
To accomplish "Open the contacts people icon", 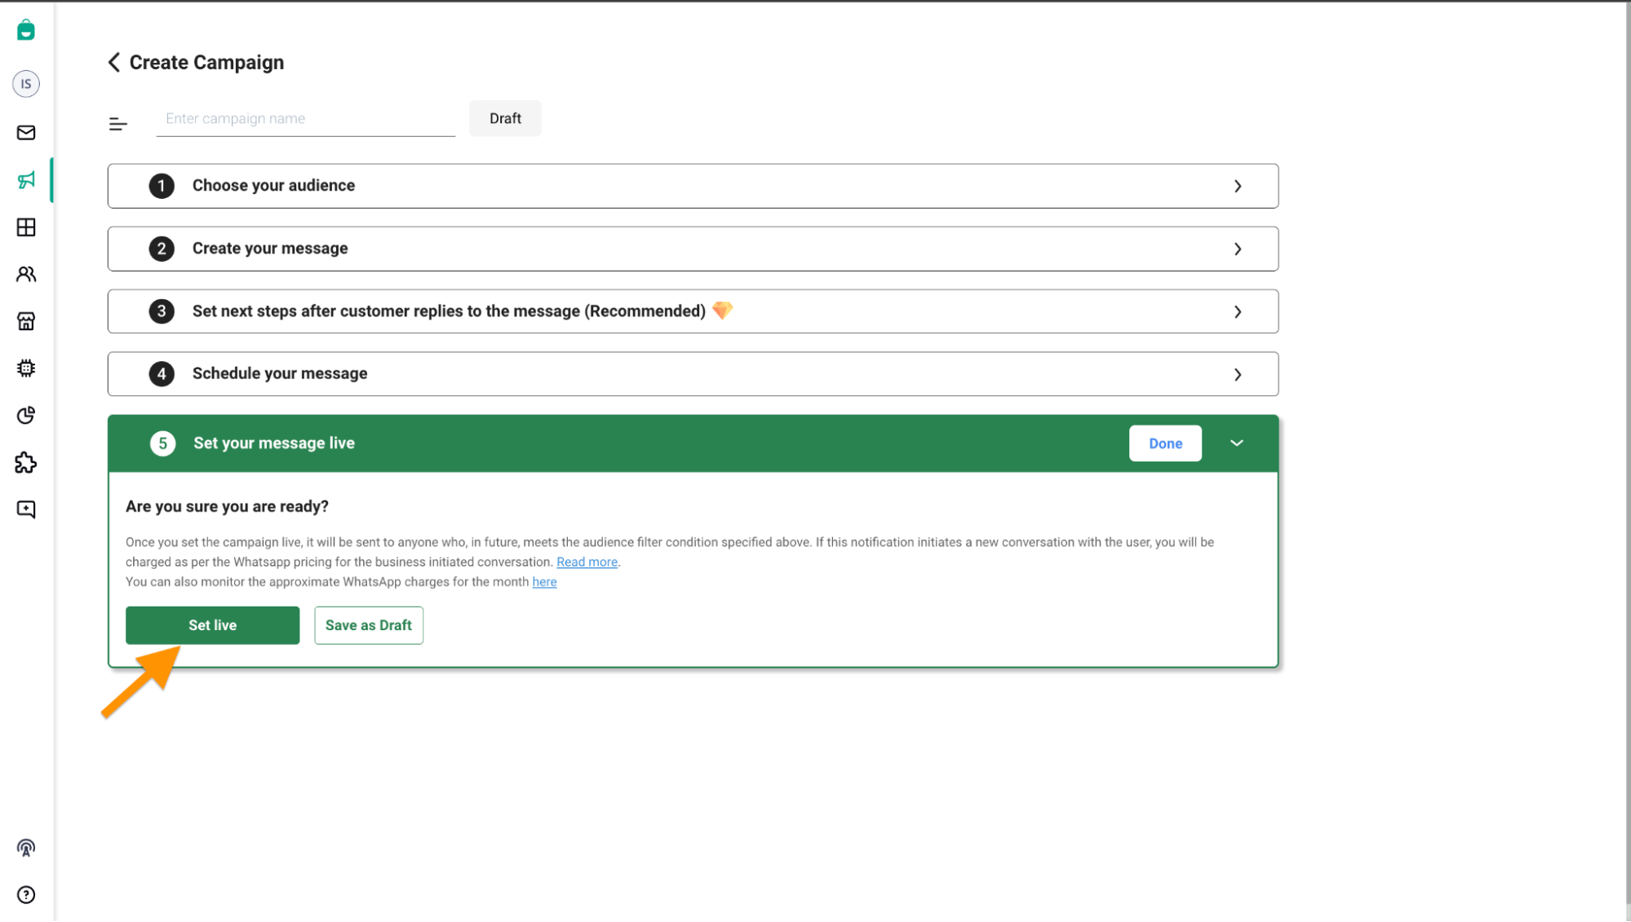I will coord(26,275).
